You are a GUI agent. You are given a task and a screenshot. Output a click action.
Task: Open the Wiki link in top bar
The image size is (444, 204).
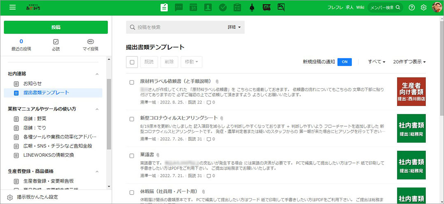(x=360, y=7)
